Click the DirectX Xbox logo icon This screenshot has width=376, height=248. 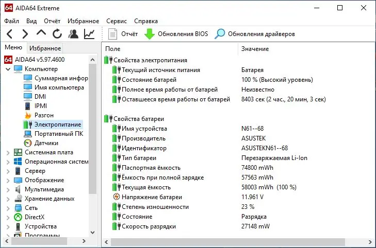[18, 217]
